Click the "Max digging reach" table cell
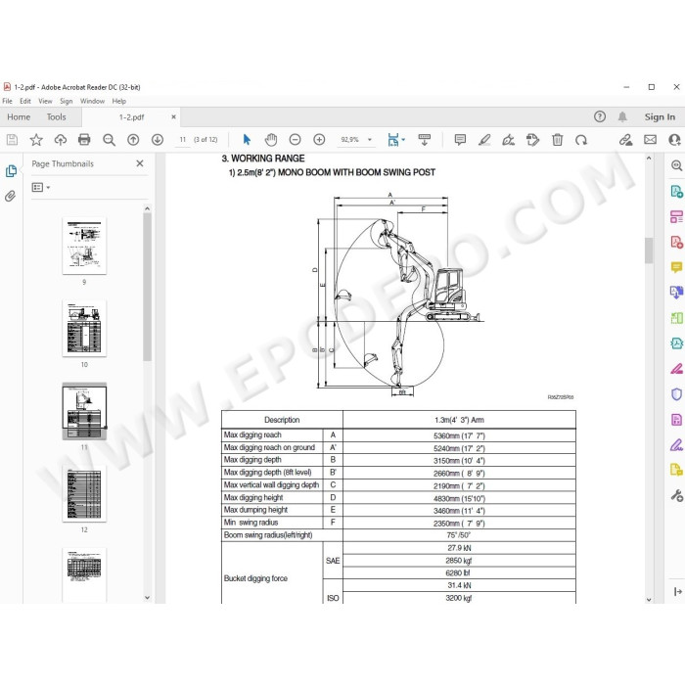The width and height of the screenshot is (685, 685). (273, 435)
